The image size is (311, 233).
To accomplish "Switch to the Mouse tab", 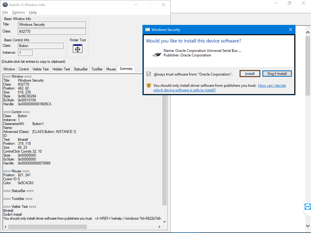I will pos(111,69).
